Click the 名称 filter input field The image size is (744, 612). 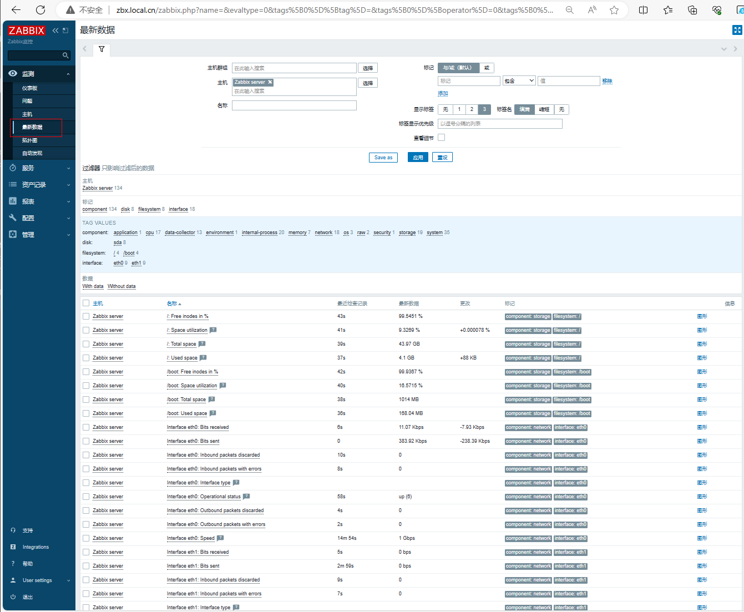tap(294, 105)
